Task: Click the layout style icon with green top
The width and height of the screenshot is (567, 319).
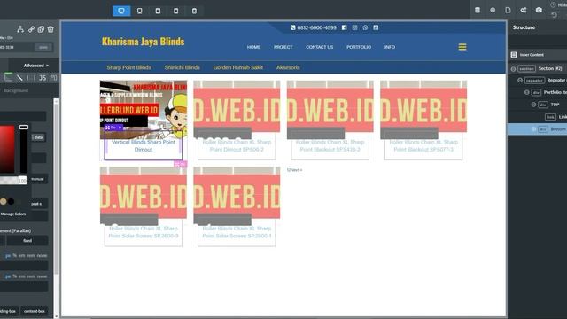Action: pos(8,77)
